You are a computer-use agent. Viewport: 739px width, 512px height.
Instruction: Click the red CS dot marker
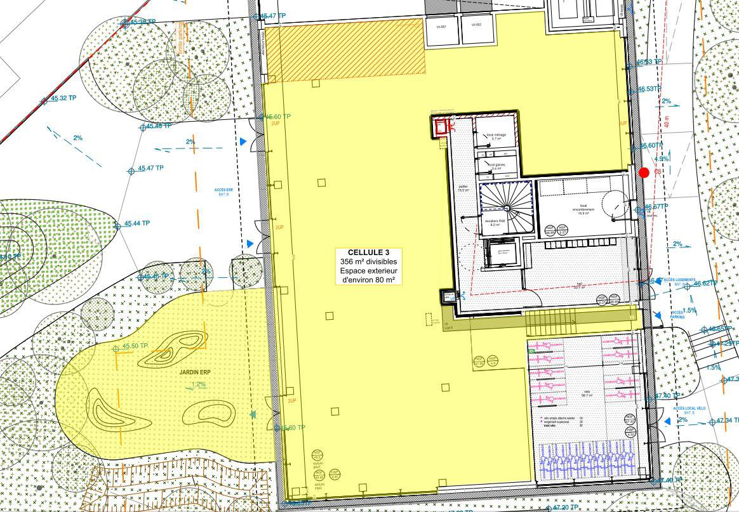click(644, 173)
